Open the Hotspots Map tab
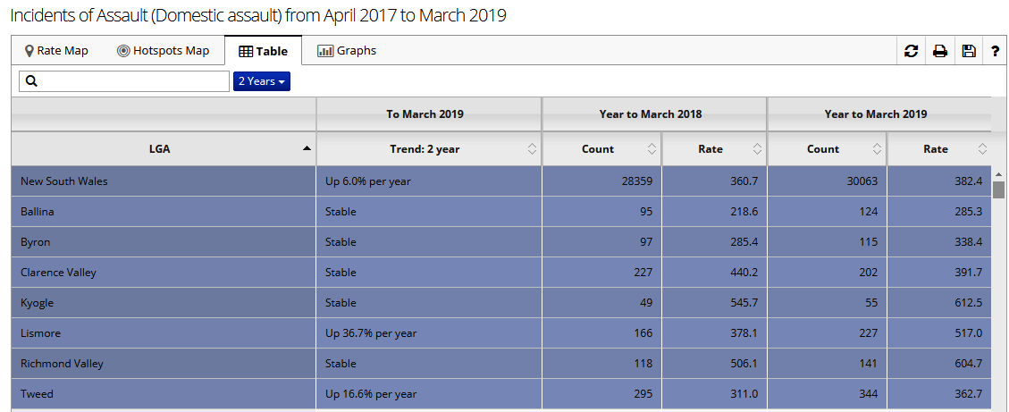This screenshot has height=412, width=1009. 163,51
